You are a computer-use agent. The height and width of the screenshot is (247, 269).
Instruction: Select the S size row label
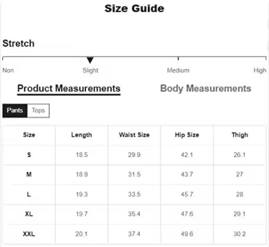[29, 155]
